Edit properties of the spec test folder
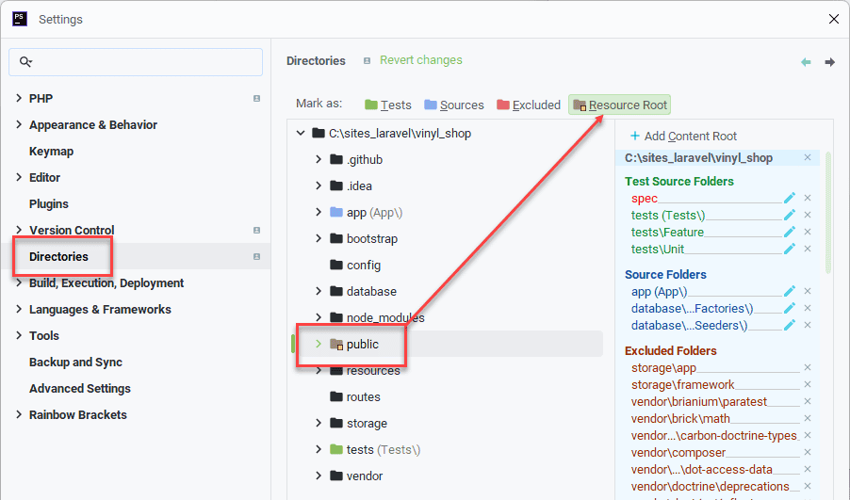This screenshot has height=500, width=850. 790,198
